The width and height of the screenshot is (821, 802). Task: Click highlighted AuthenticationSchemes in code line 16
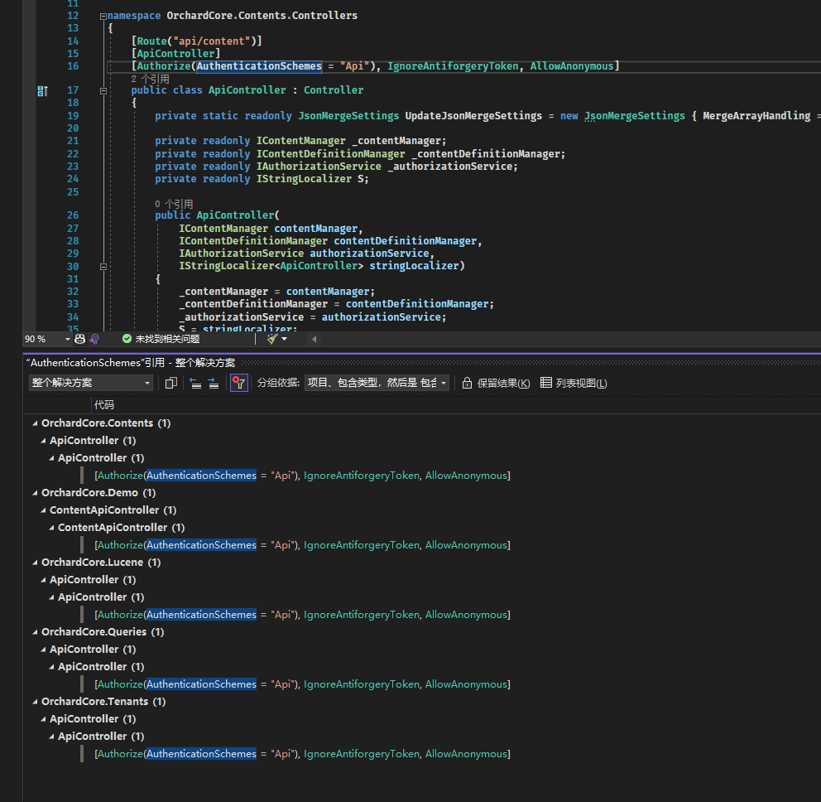tap(259, 66)
